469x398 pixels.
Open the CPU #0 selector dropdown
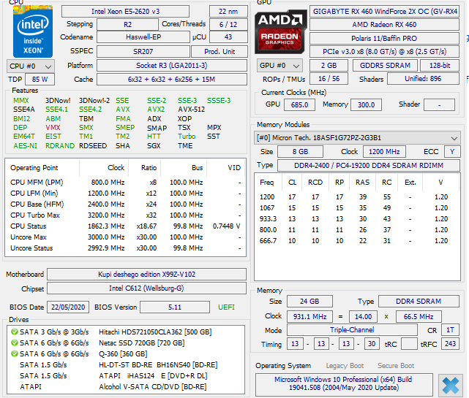click(x=31, y=66)
